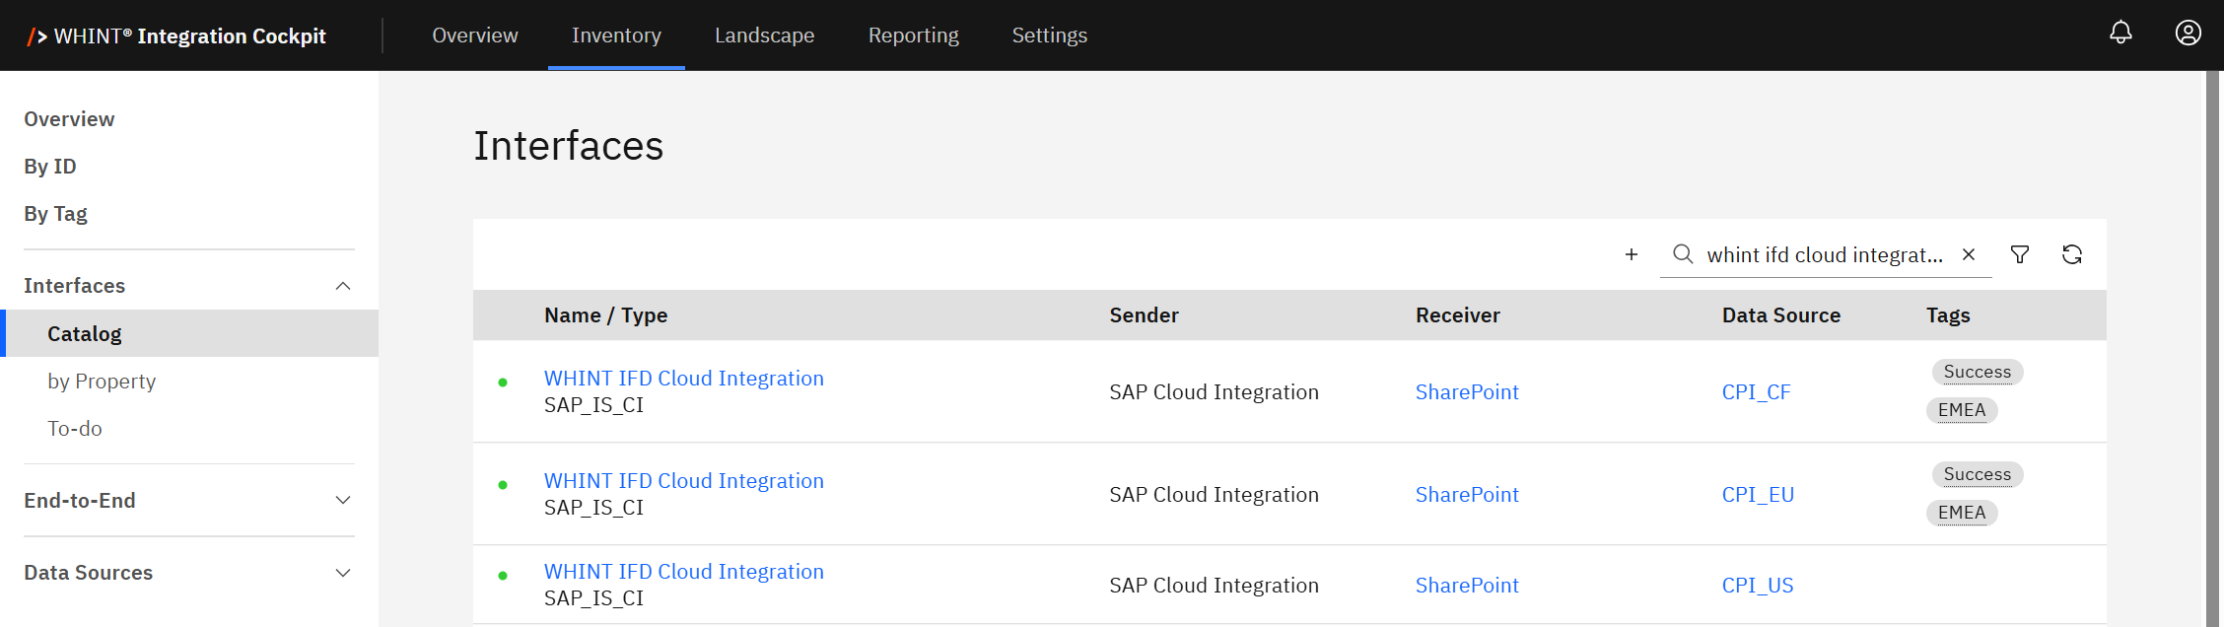
Task: Click EMEA tag in CPI_CF row
Action: click(x=1962, y=410)
